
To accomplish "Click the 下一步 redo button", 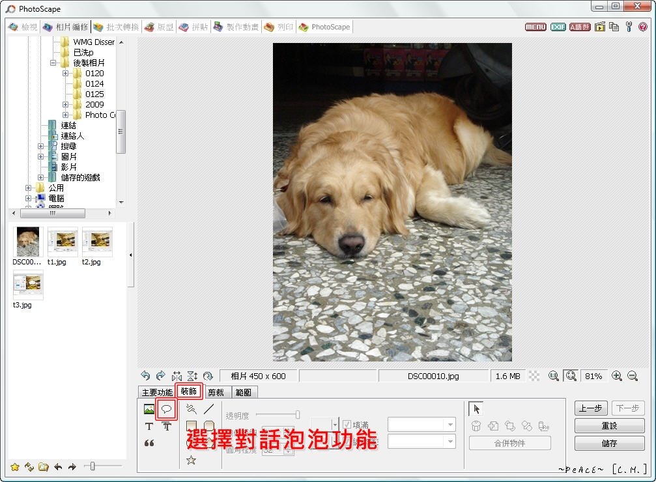I will [628, 408].
